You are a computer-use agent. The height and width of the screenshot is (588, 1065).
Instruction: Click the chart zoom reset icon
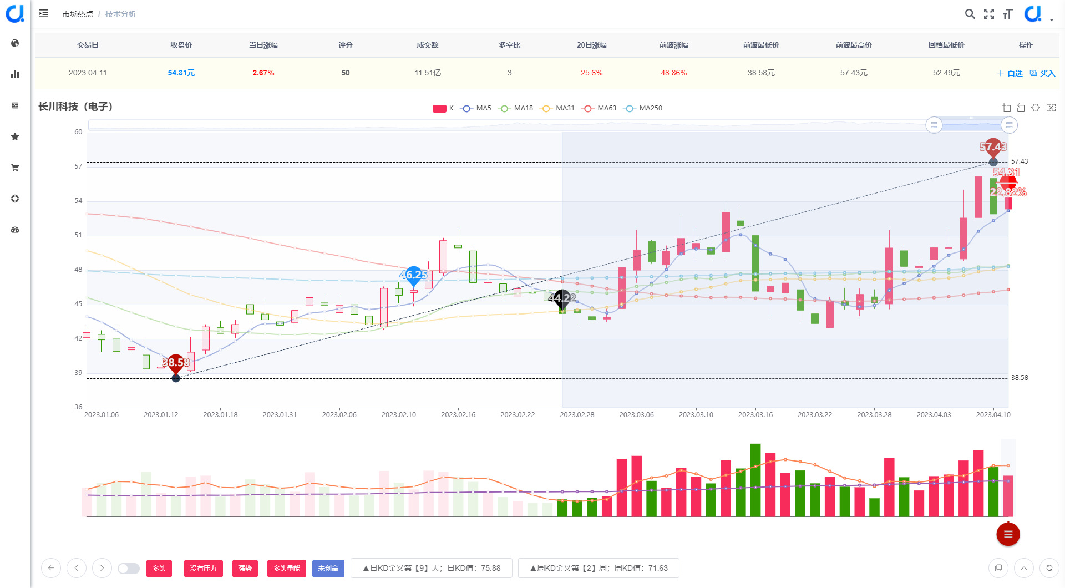pos(1021,108)
